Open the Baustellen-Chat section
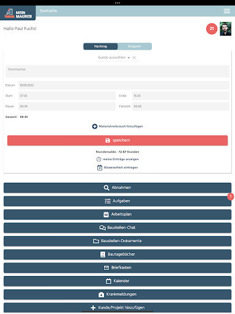The width and height of the screenshot is (235, 314). point(117,228)
